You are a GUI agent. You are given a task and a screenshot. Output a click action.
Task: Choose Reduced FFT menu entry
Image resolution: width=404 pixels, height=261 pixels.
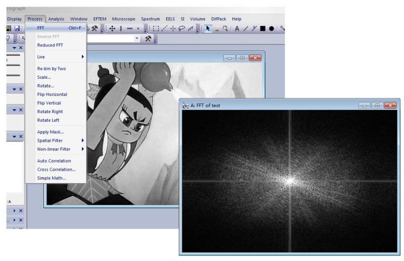(x=56, y=45)
